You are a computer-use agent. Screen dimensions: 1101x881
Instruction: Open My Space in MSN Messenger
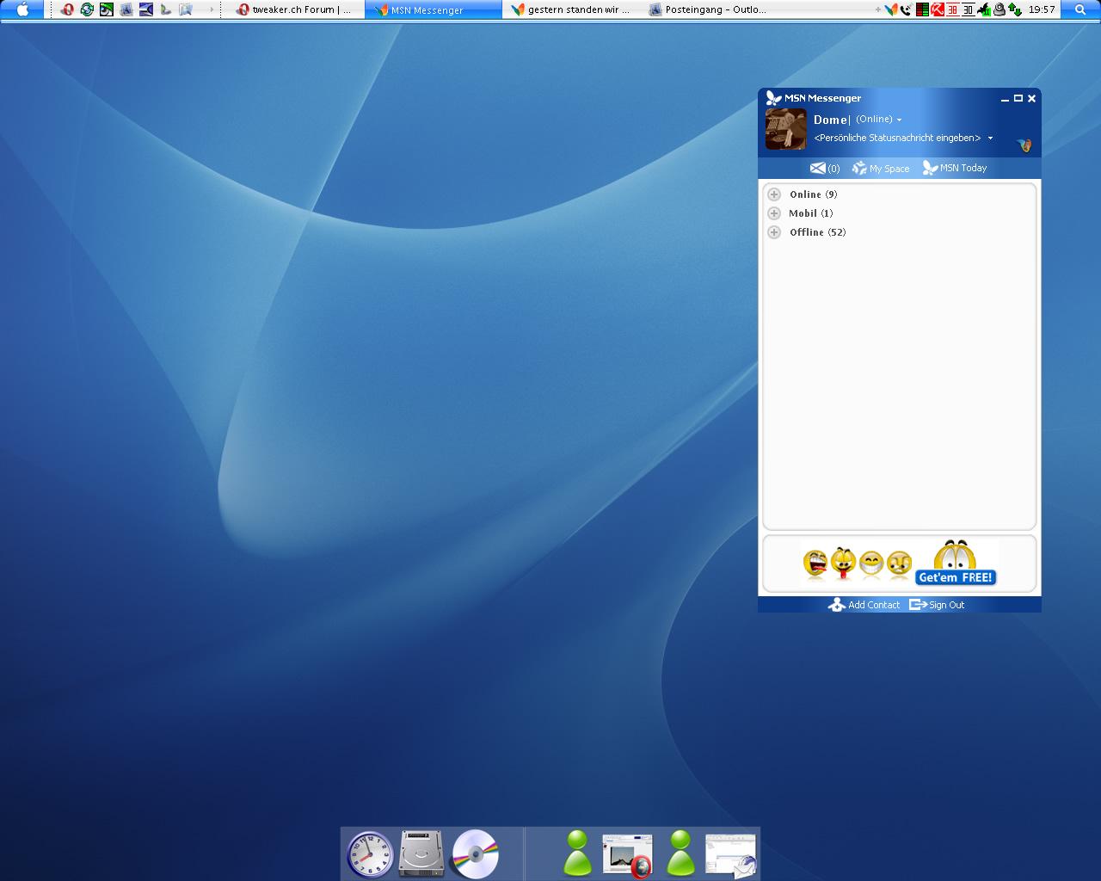point(881,169)
